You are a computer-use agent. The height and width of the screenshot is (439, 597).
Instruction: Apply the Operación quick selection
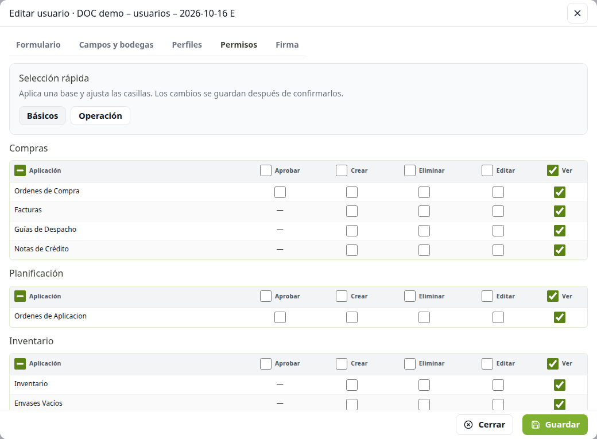coord(100,116)
